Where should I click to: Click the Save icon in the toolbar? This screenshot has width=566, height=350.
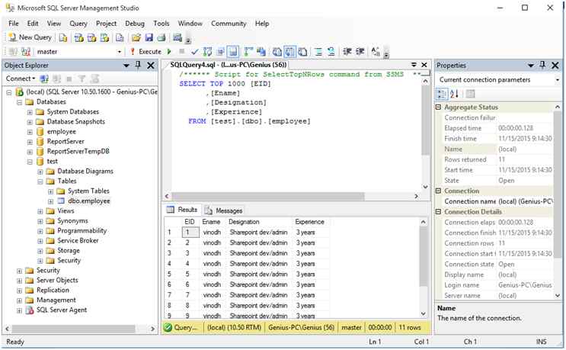click(149, 37)
